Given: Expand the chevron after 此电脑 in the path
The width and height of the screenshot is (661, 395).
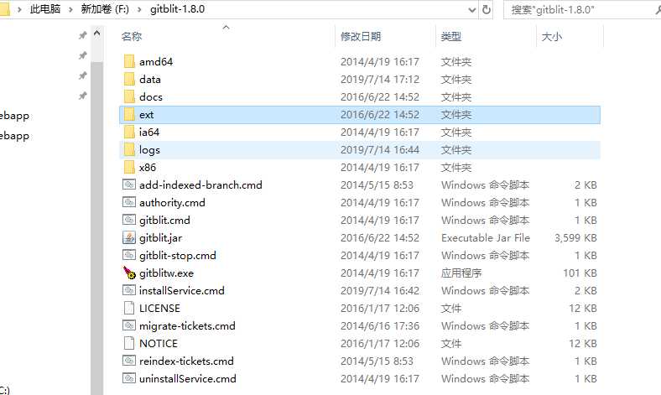Looking at the screenshot, I should 70,9.
